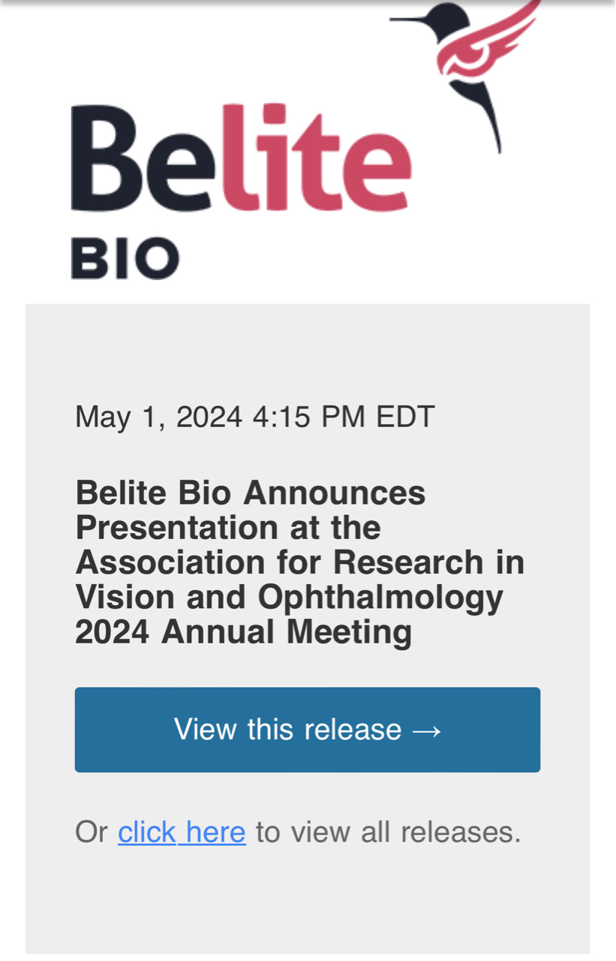
Task: Click the "2024 Annual Meeting" headline line
Action: [244, 631]
